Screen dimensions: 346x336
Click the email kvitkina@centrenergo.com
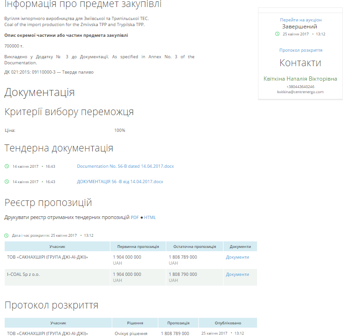click(x=300, y=92)
